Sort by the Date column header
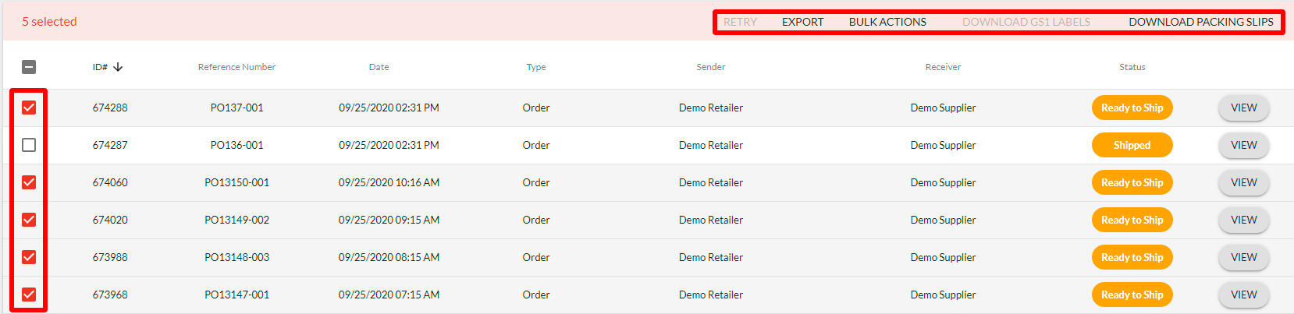This screenshot has width=1294, height=314. 379,67
